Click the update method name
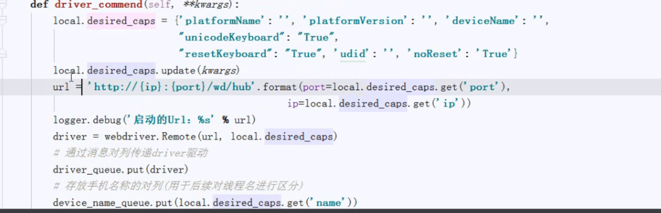The height and width of the screenshot is (213, 661). (x=178, y=71)
